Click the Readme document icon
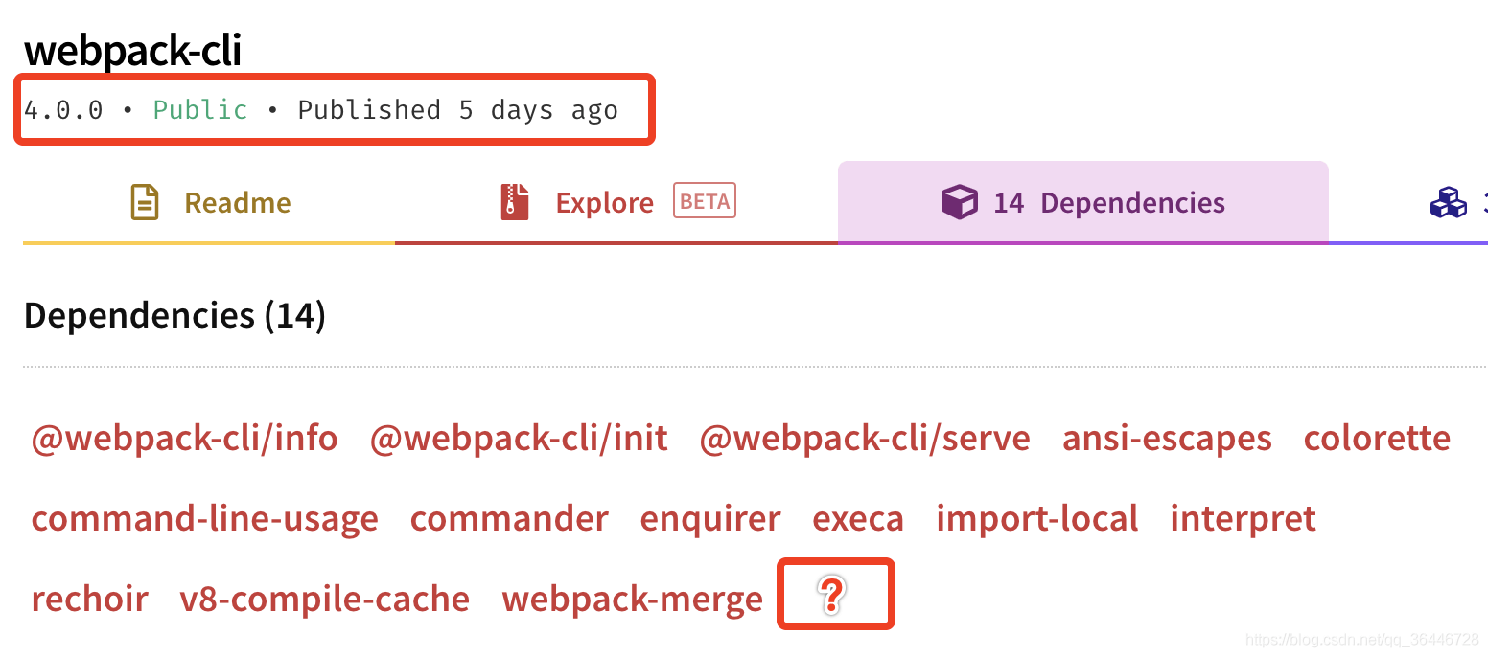This screenshot has width=1488, height=657. click(145, 202)
